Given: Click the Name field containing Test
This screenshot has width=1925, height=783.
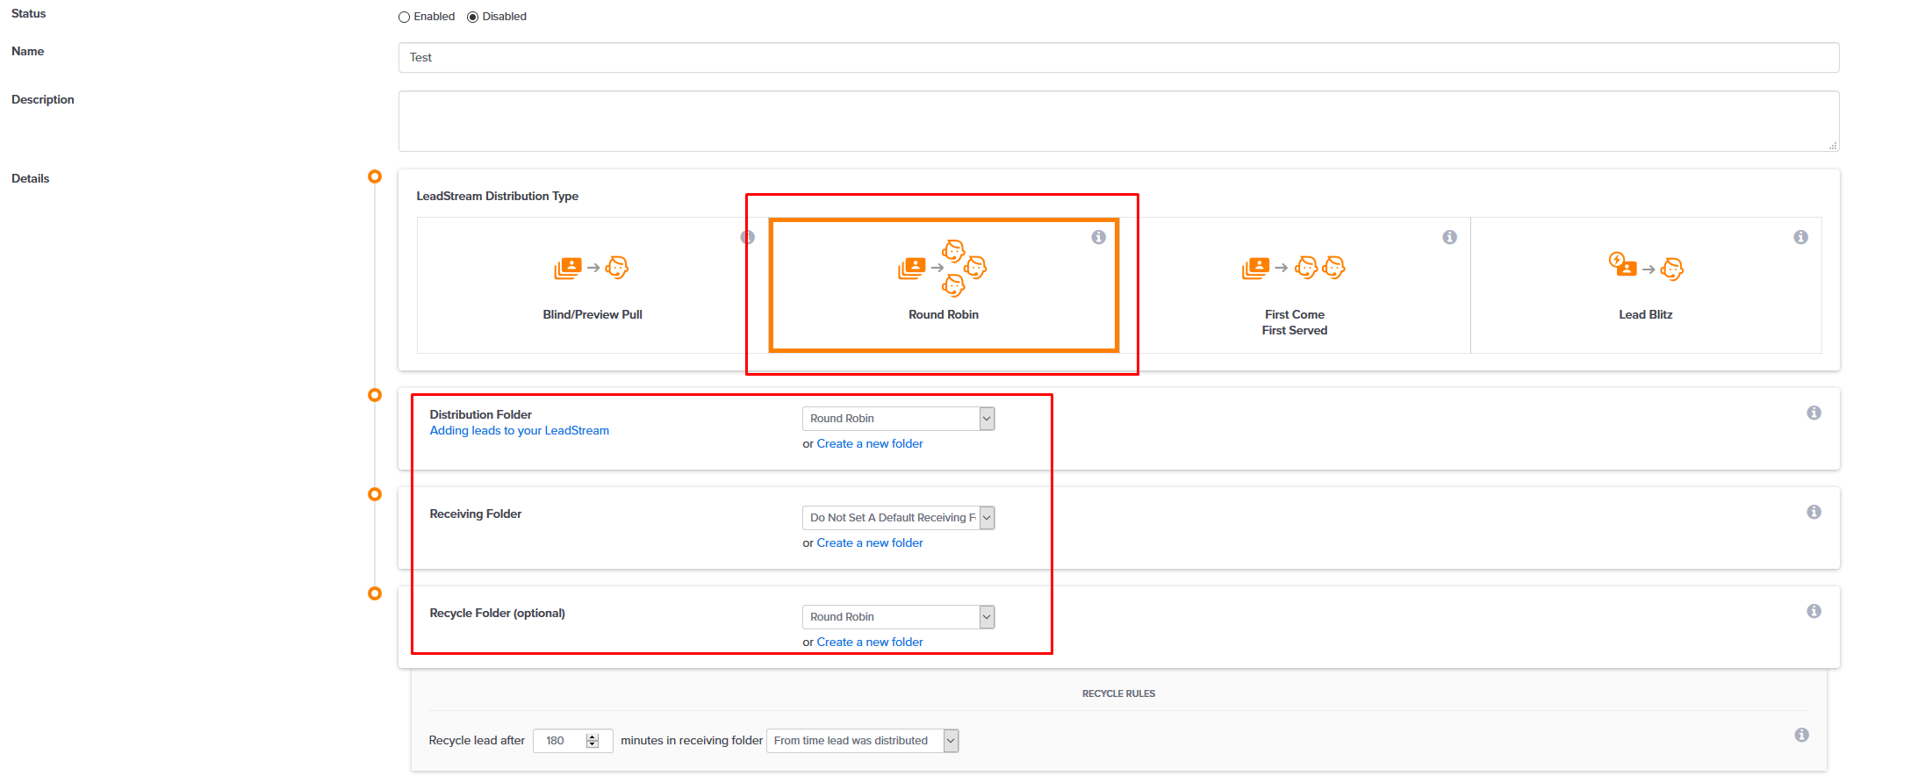Looking at the screenshot, I should click(1118, 58).
